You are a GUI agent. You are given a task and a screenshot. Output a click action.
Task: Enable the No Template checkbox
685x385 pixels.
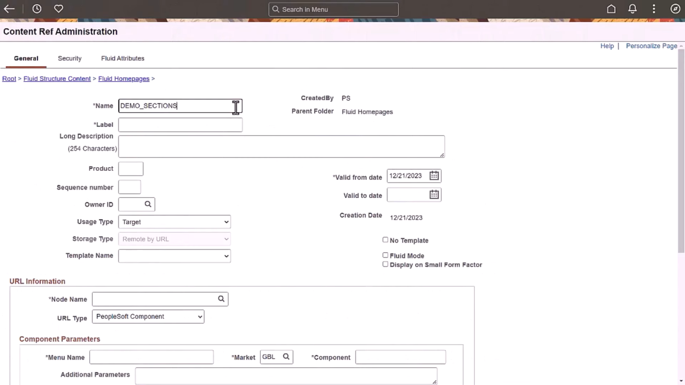[x=385, y=240]
